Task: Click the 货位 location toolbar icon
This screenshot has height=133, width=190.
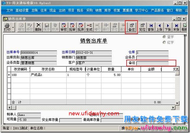Action: point(115,27)
